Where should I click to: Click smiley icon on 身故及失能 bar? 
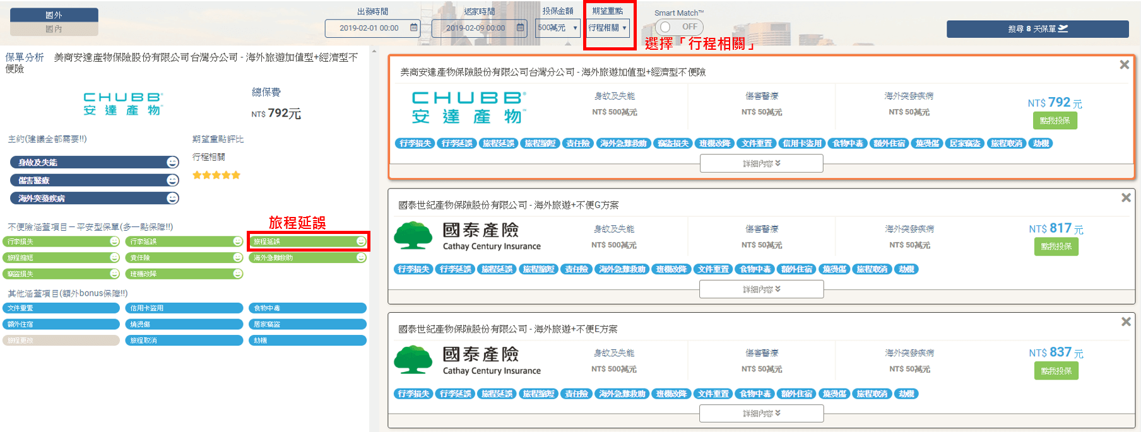click(172, 163)
